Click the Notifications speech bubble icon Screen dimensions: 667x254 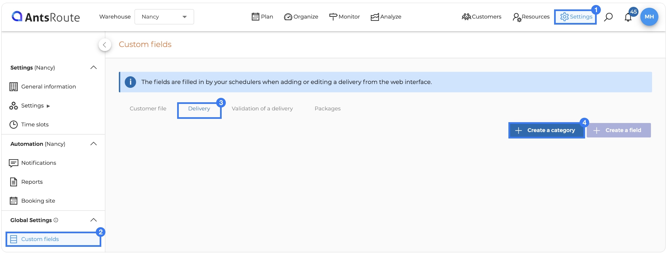pyautogui.click(x=14, y=163)
